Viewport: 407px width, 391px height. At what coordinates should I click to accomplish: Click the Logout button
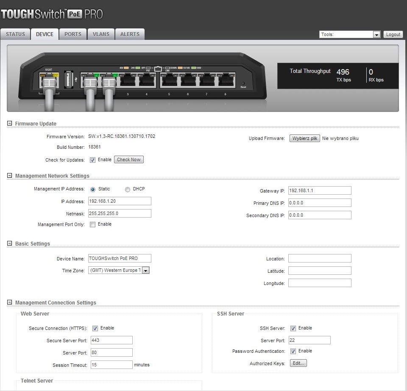[393, 34]
